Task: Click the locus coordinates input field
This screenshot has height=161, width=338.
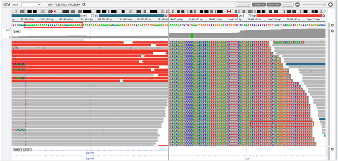Action: click(x=63, y=4)
